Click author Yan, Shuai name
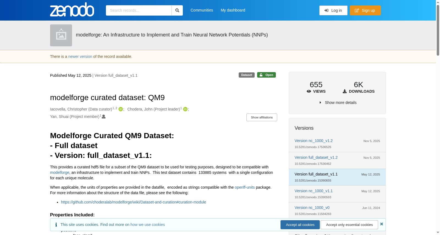The image size is (440, 235). (75, 117)
